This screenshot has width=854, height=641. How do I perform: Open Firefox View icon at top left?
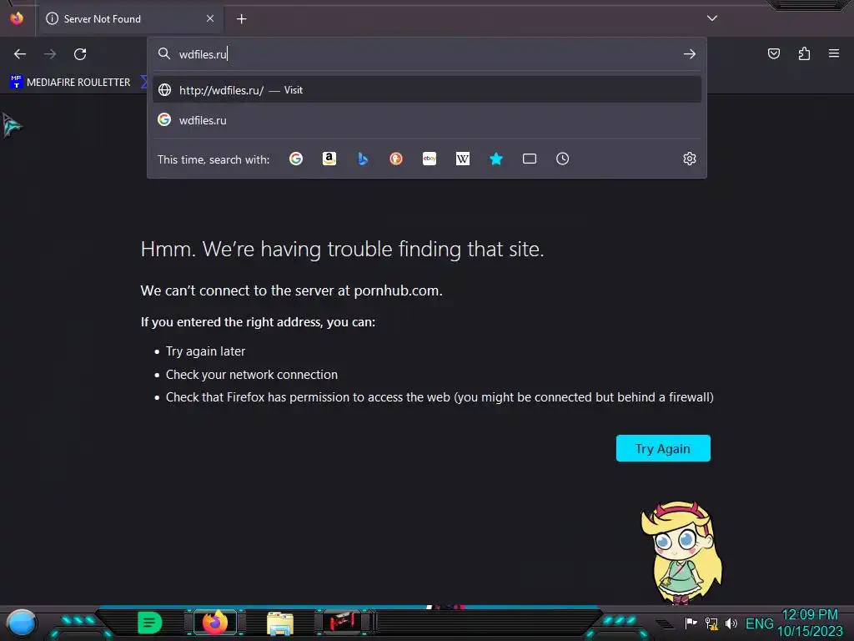coord(17,18)
